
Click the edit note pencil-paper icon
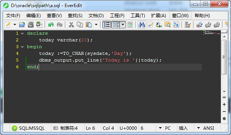click(150, 25)
